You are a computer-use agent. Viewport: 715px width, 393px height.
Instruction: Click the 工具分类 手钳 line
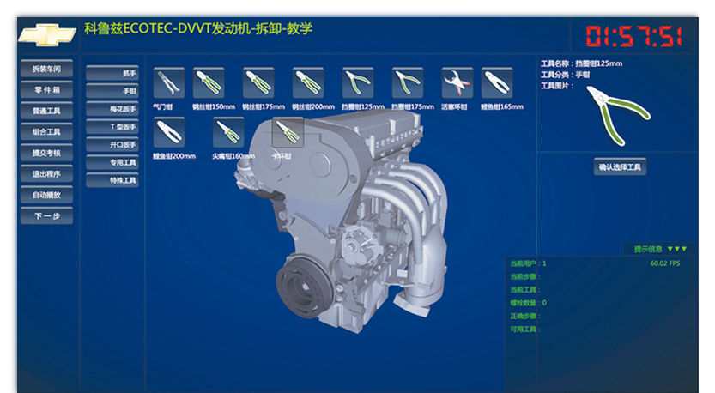(x=565, y=75)
